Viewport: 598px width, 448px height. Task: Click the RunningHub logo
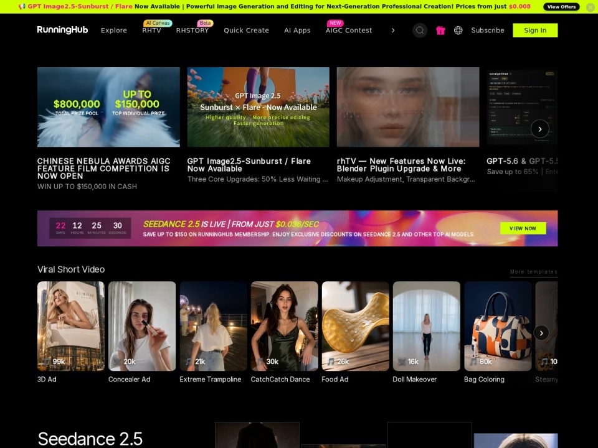62,30
